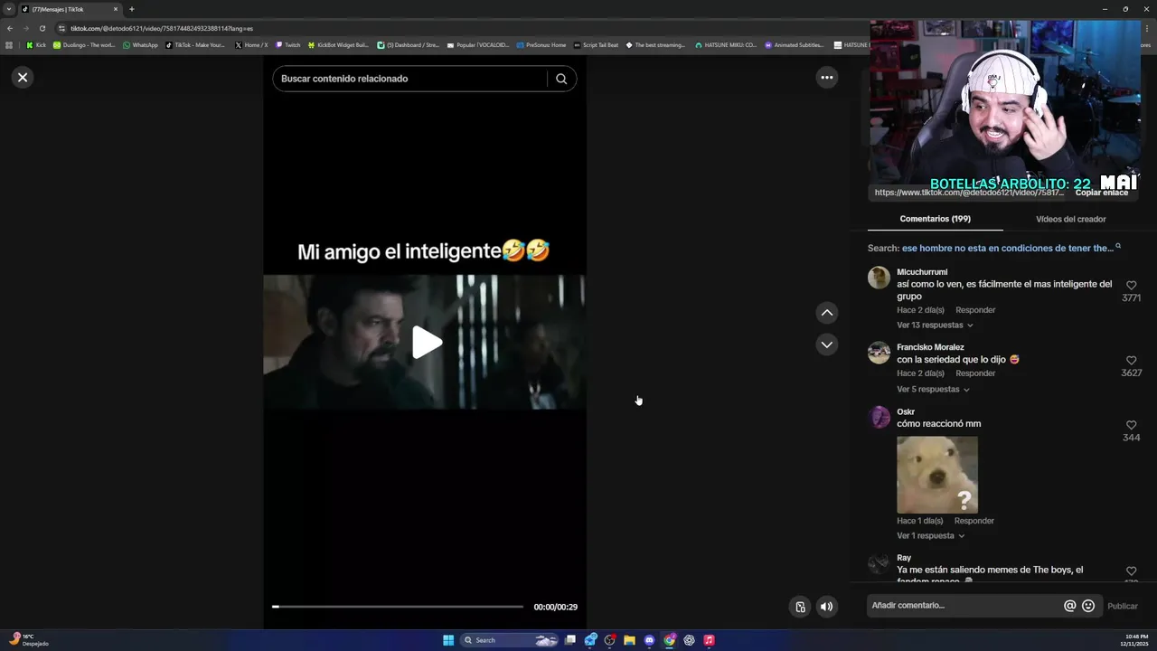Open Micuchurrumi's profile avatar

879,278
